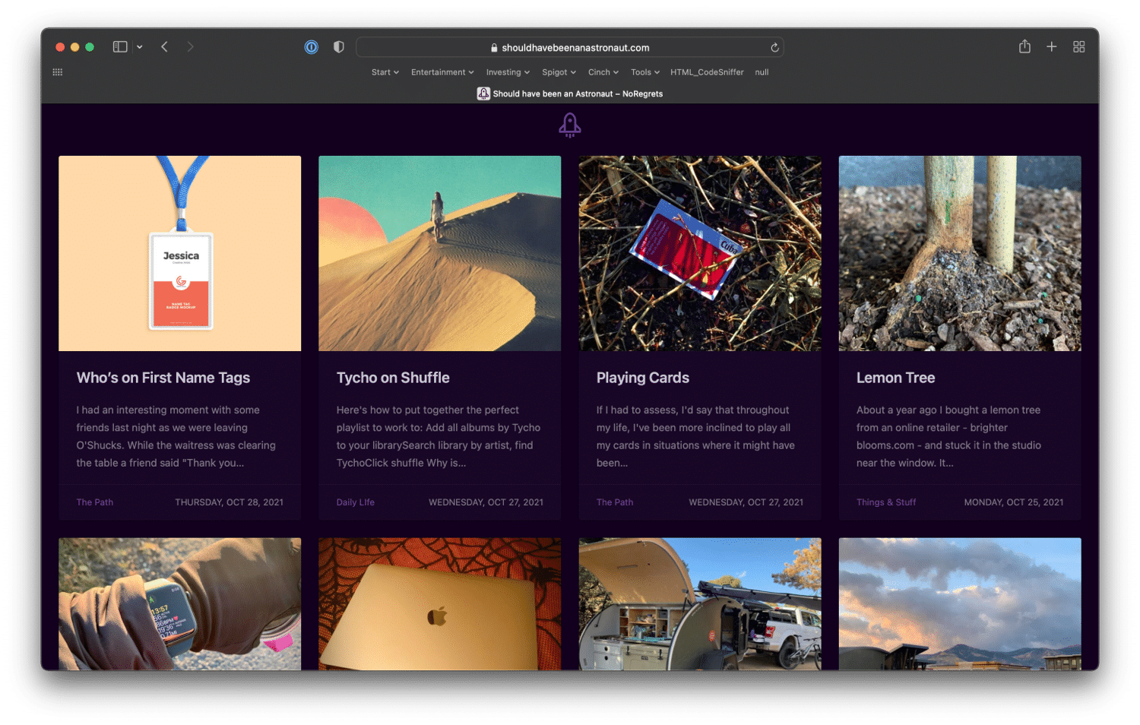
Task: Open the Tycho on Shuffle article
Action: click(x=393, y=378)
